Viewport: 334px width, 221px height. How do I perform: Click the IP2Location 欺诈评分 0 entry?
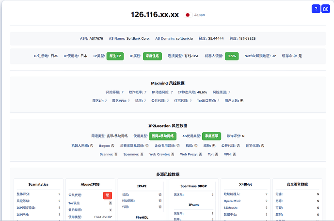pyautogui.click(x=236, y=136)
